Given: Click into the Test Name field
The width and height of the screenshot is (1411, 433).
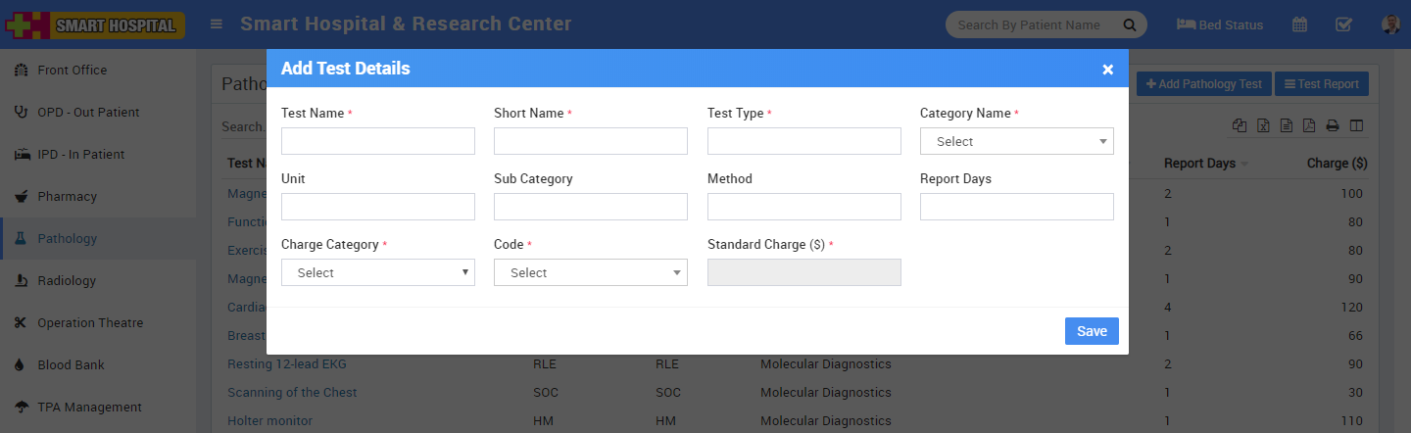Looking at the screenshot, I should coord(377,141).
